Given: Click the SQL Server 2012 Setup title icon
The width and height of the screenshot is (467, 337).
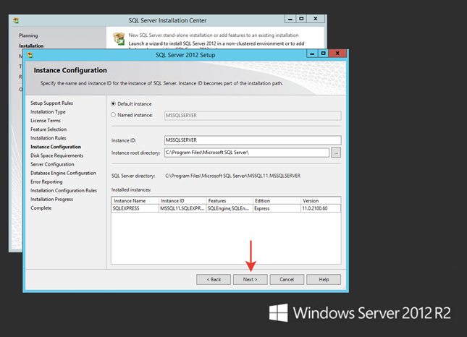Looking at the screenshot, I should coord(30,55).
